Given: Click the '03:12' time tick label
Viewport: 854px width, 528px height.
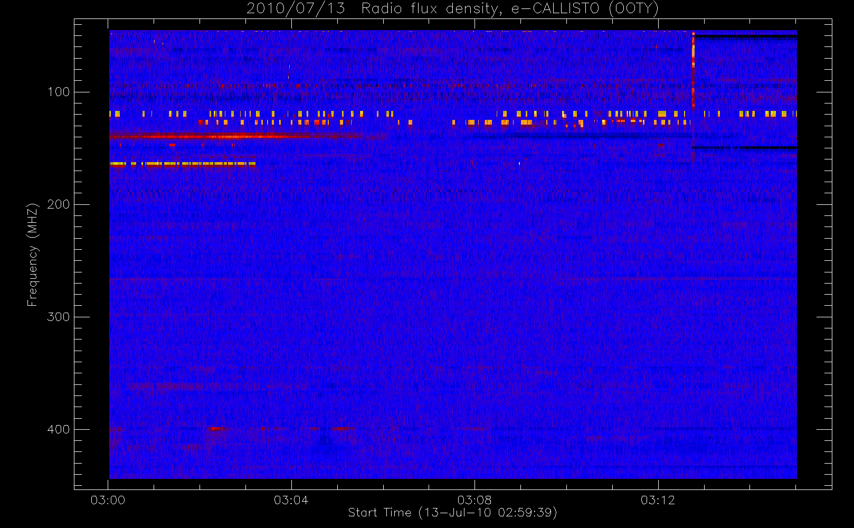Looking at the screenshot, I should [x=658, y=500].
